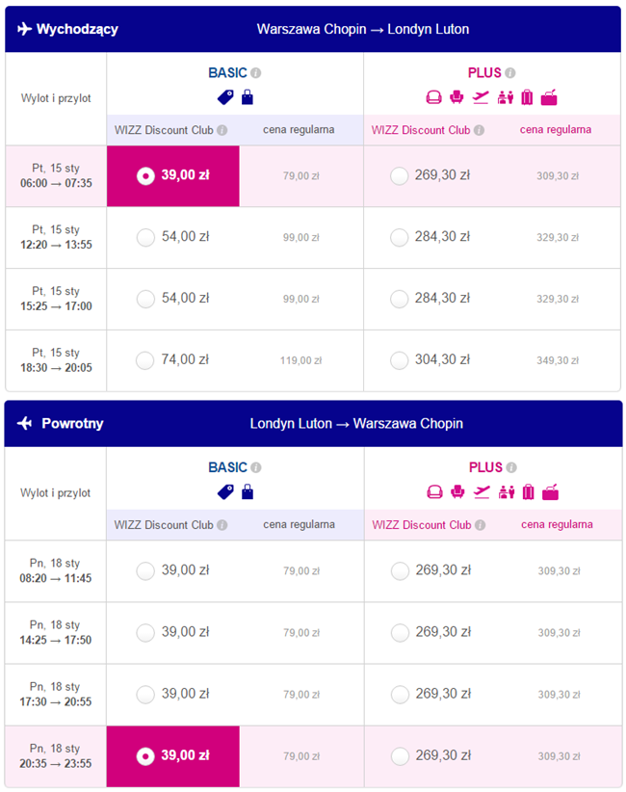
Task: Click the return BASIC fare heading
Action: [x=227, y=467]
